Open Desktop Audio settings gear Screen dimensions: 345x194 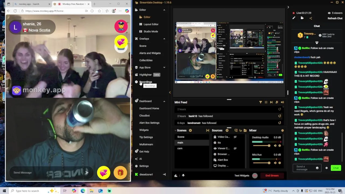pyautogui.click(x=280, y=146)
